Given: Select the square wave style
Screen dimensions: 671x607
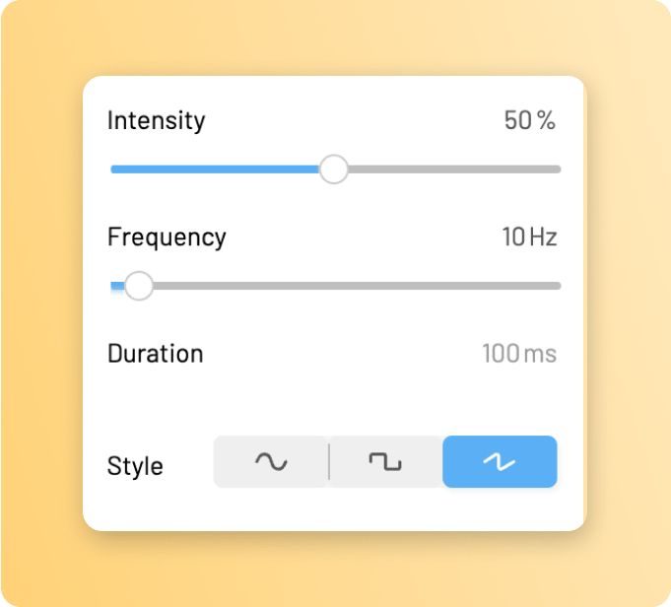Looking at the screenshot, I should (385, 461).
